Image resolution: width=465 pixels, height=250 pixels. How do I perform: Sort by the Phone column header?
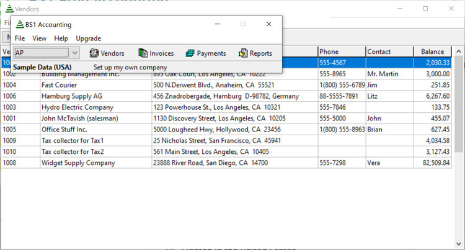(x=342, y=51)
